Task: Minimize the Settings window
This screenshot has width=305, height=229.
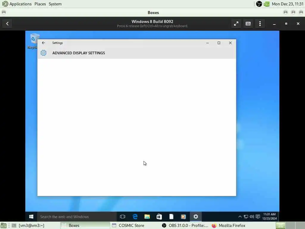Action: point(207,43)
